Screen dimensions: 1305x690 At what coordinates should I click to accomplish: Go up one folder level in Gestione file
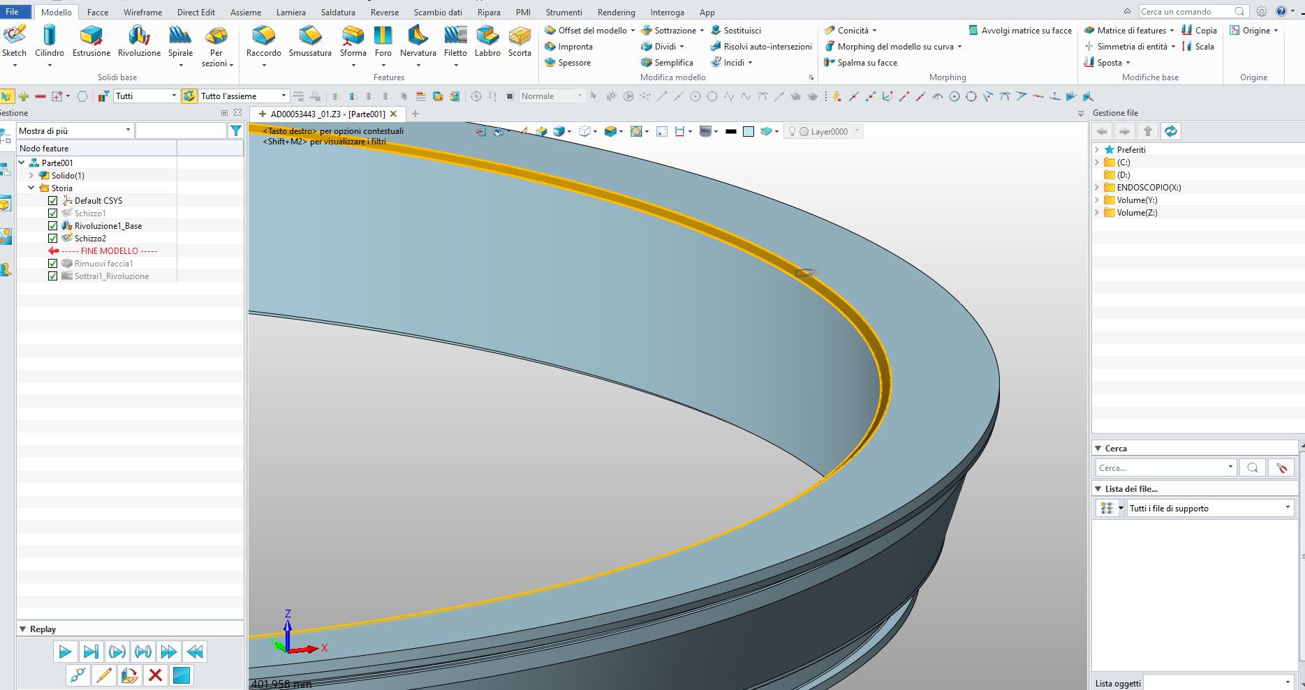tap(1148, 131)
